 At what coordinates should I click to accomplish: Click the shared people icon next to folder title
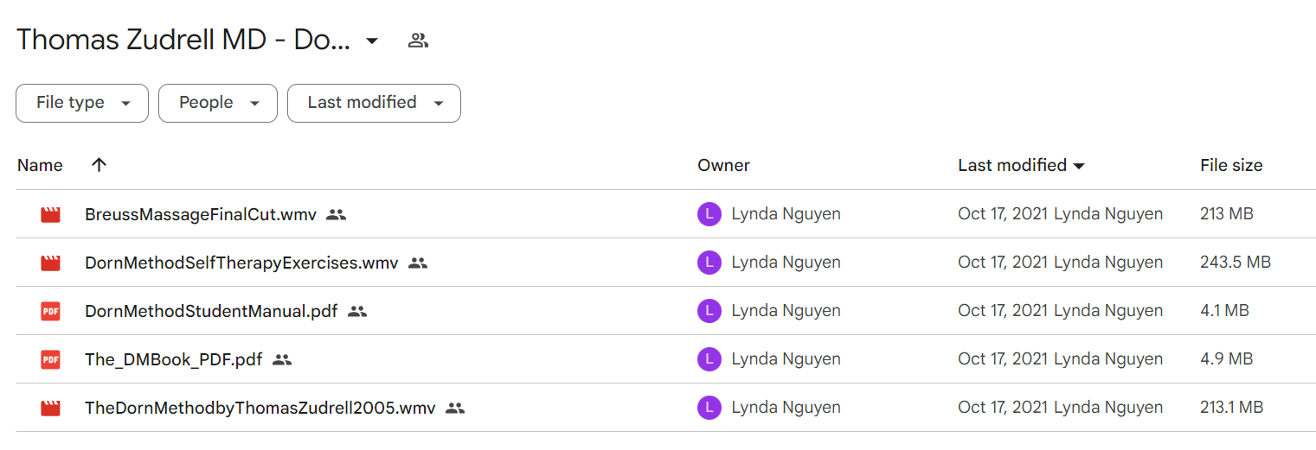point(418,40)
